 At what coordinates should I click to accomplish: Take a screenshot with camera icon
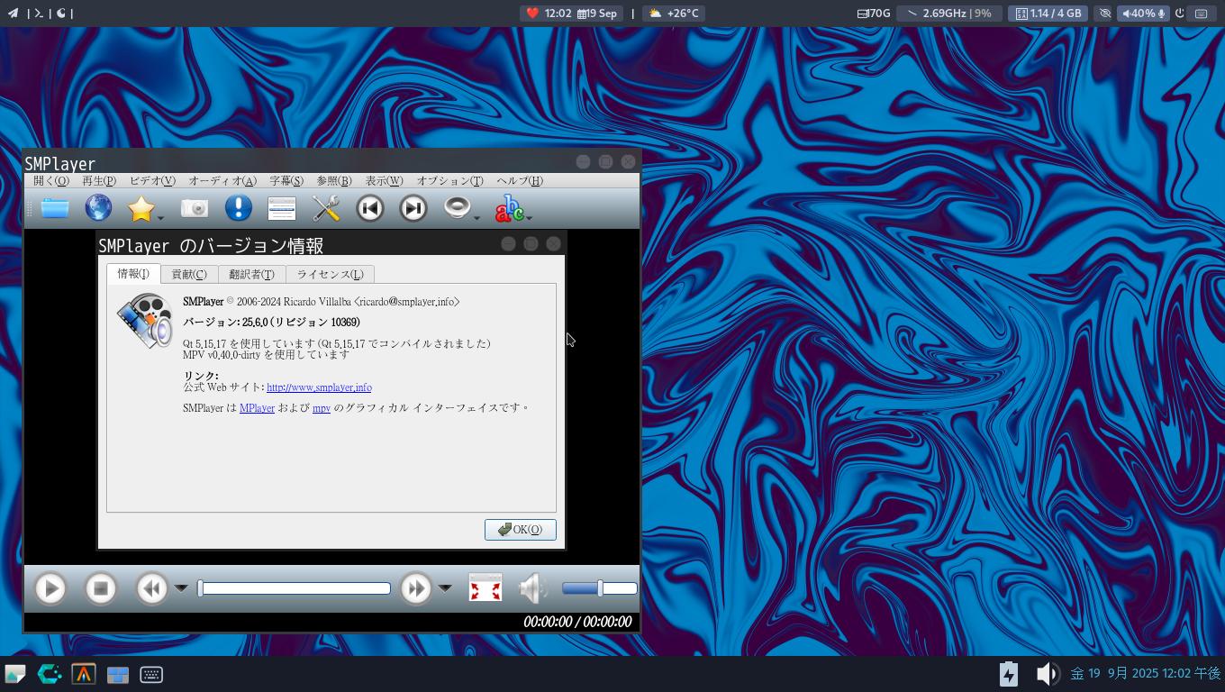point(195,208)
